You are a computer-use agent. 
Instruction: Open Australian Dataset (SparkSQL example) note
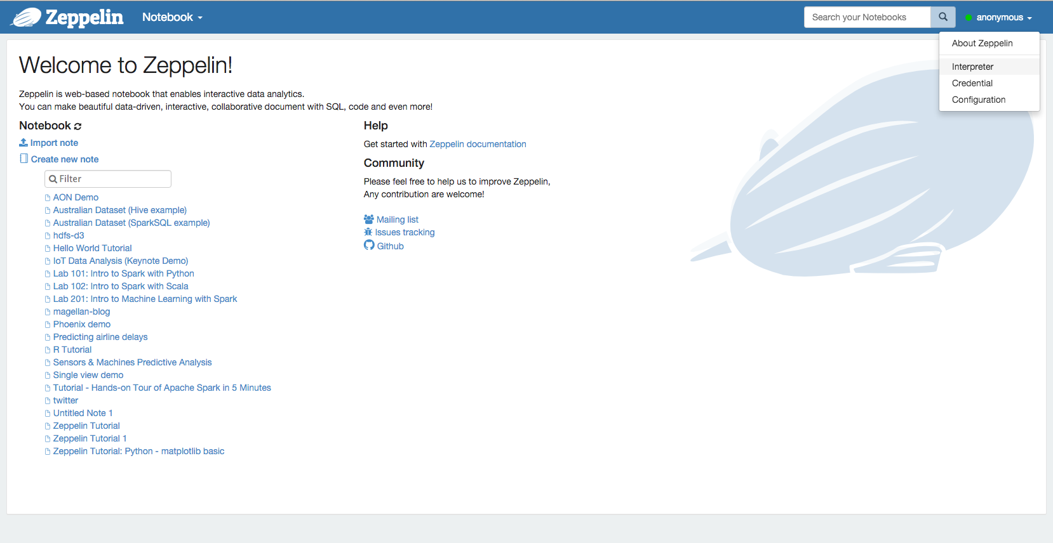click(x=131, y=223)
